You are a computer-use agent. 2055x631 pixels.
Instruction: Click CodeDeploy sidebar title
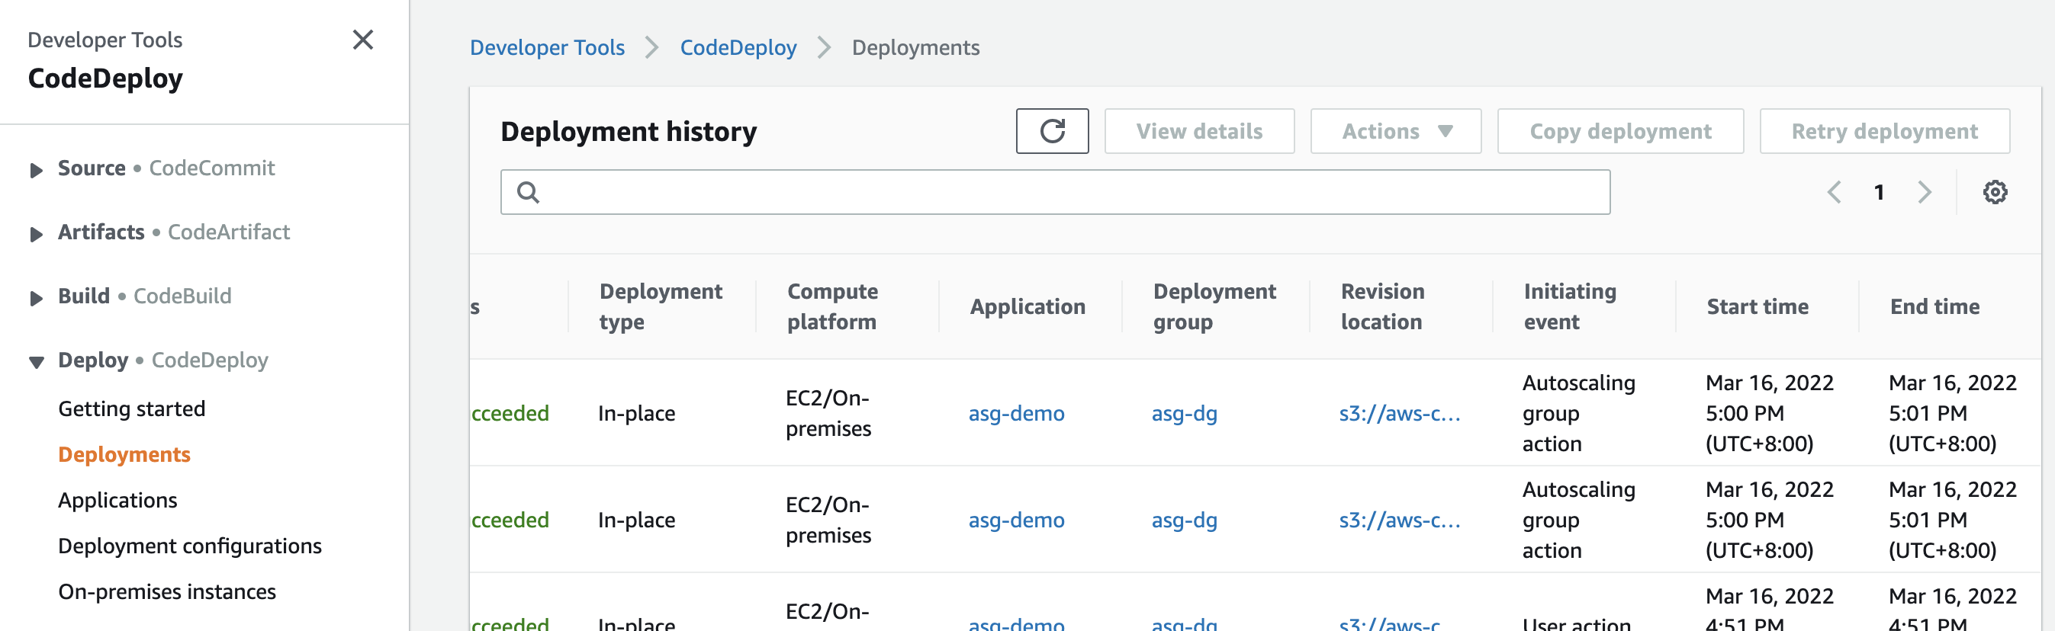tap(105, 78)
